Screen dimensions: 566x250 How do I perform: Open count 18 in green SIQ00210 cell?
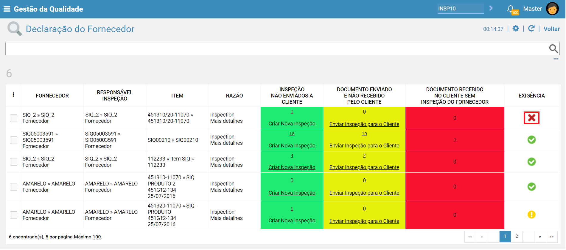click(292, 134)
